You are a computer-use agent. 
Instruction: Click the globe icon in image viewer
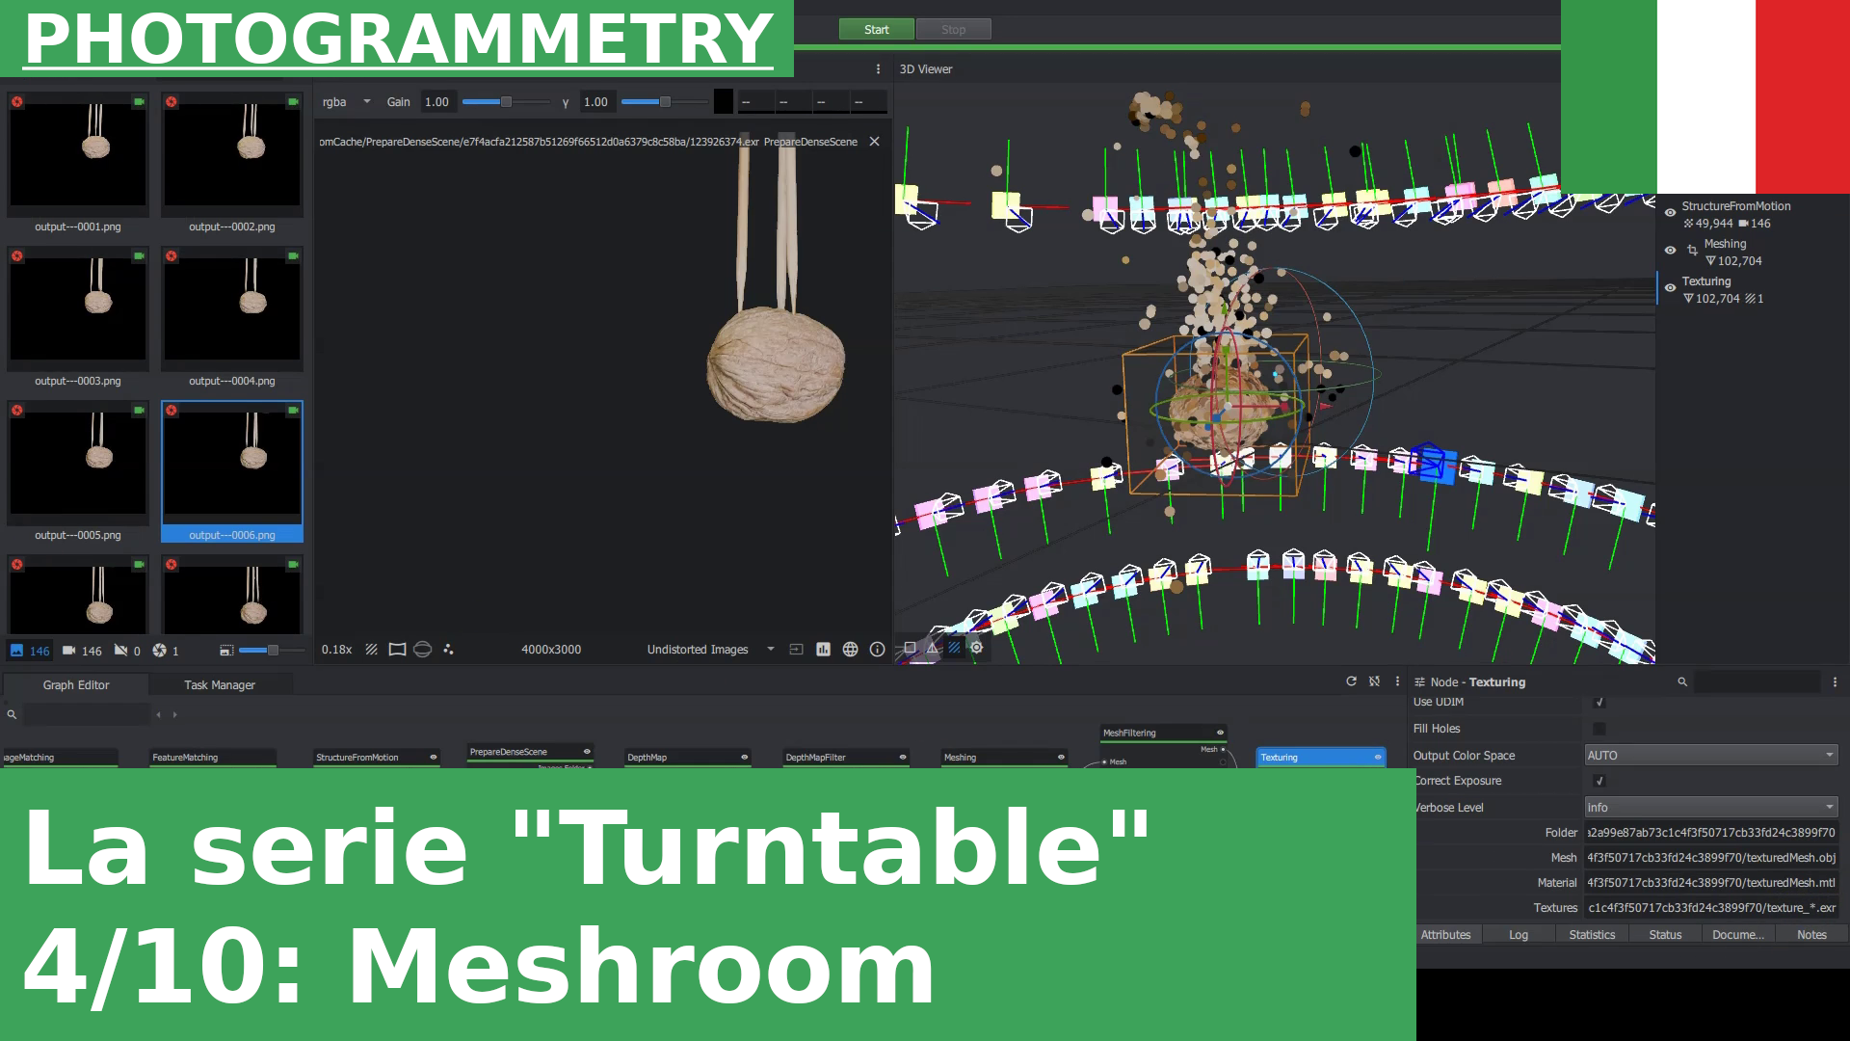point(850,650)
